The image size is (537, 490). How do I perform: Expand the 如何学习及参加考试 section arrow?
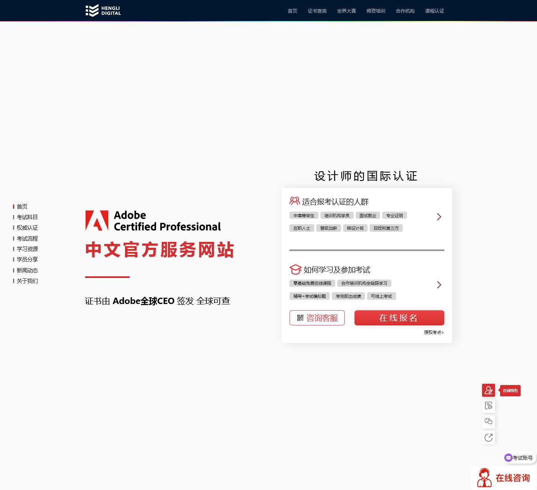[x=439, y=285]
